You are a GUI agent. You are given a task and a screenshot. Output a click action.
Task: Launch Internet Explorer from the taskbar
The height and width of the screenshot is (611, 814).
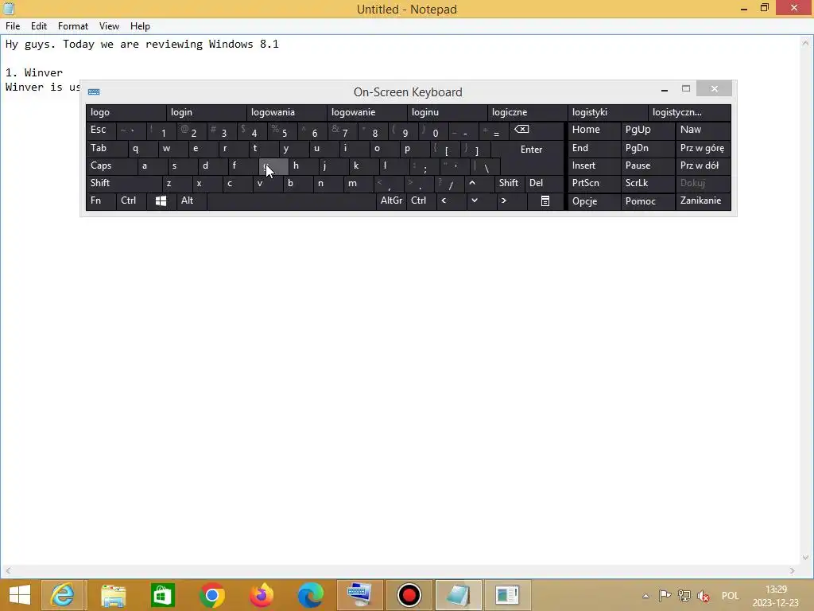[x=62, y=595]
